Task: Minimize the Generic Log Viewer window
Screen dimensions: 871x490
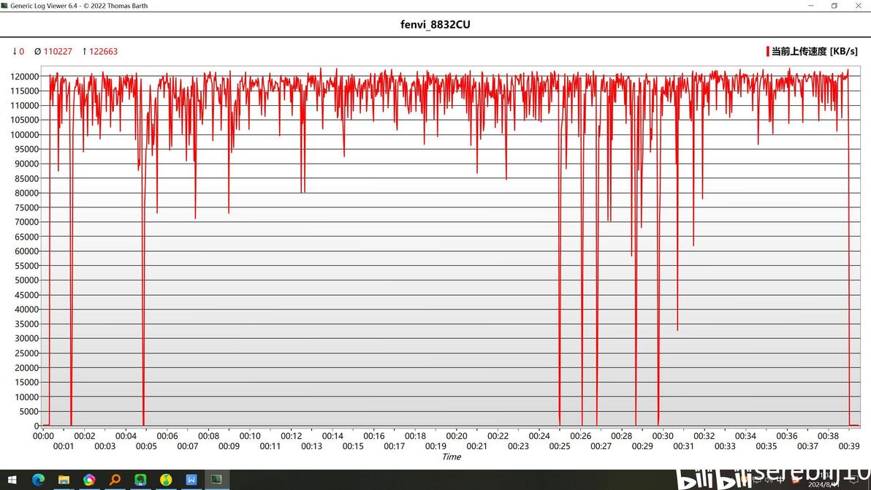Action: pyautogui.click(x=811, y=6)
